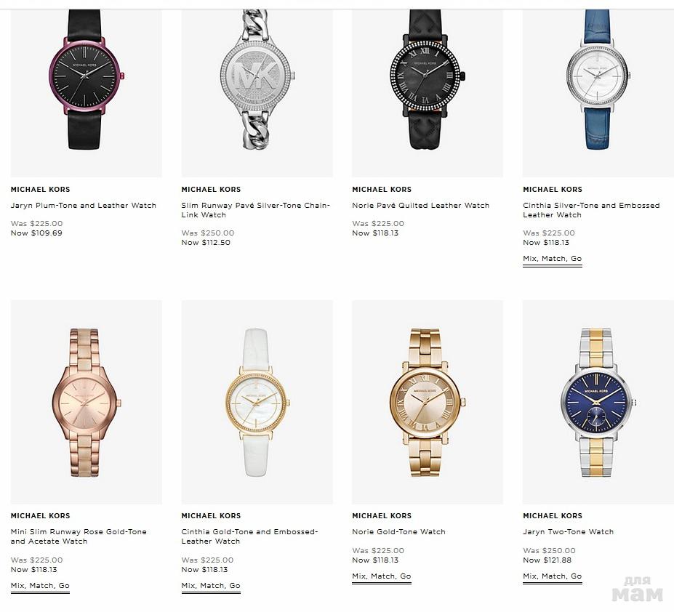Image resolution: width=674 pixels, height=612 pixels.
Task: Click the Mini Slim Runway Rose Gold-Tone title
Action: pyautogui.click(x=79, y=536)
